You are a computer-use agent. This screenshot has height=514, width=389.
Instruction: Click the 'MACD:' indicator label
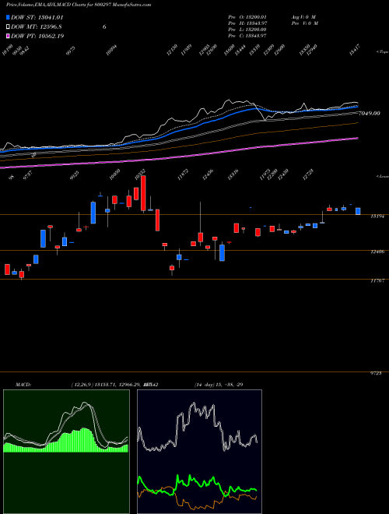click(23, 384)
